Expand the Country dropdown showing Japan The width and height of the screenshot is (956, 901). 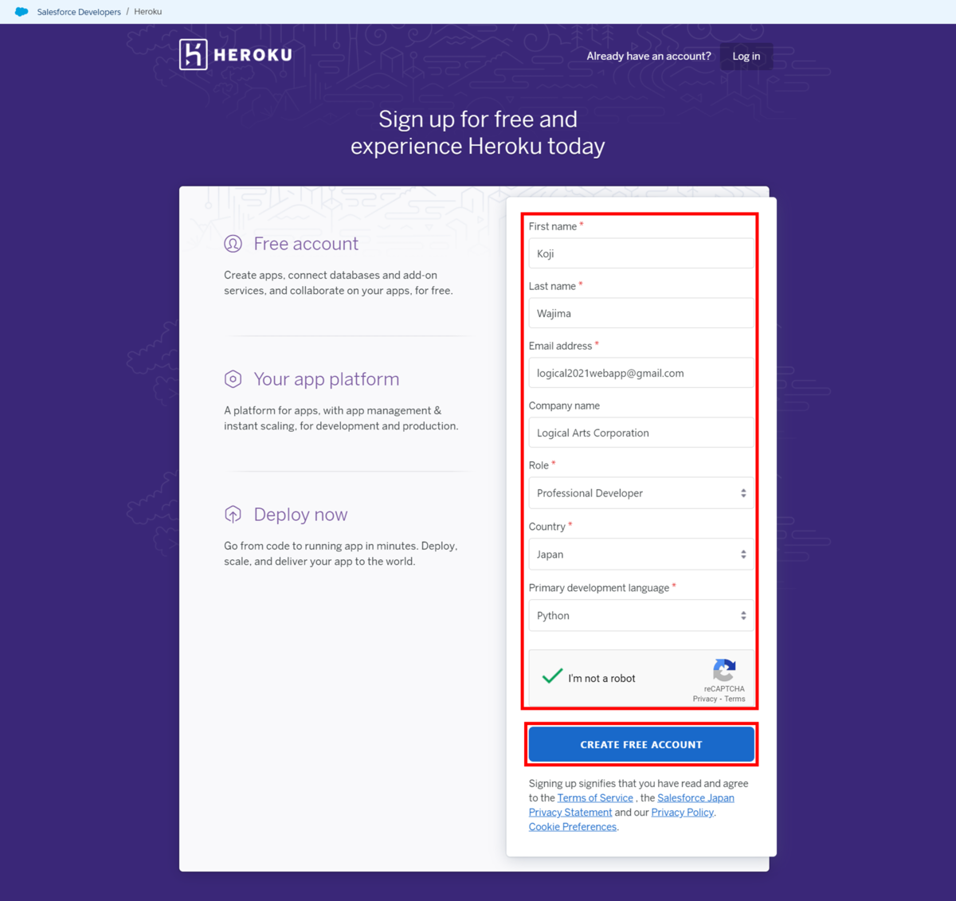tap(641, 554)
